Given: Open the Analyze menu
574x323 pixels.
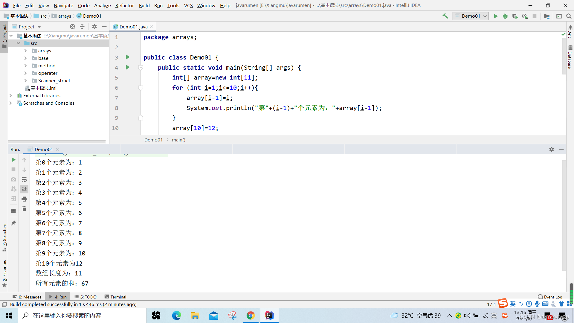Looking at the screenshot, I should 102,5.
